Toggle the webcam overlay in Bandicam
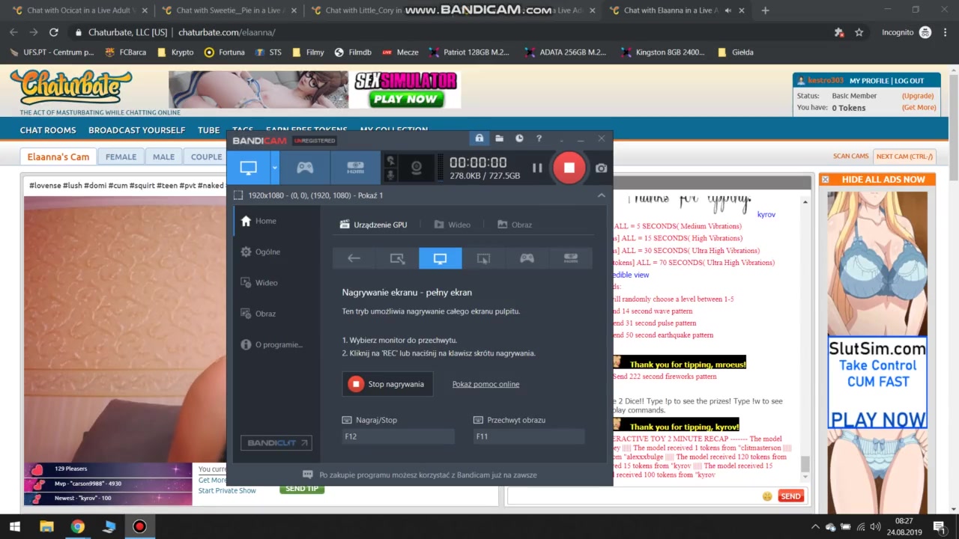The image size is (959, 539). click(x=417, y=168)
